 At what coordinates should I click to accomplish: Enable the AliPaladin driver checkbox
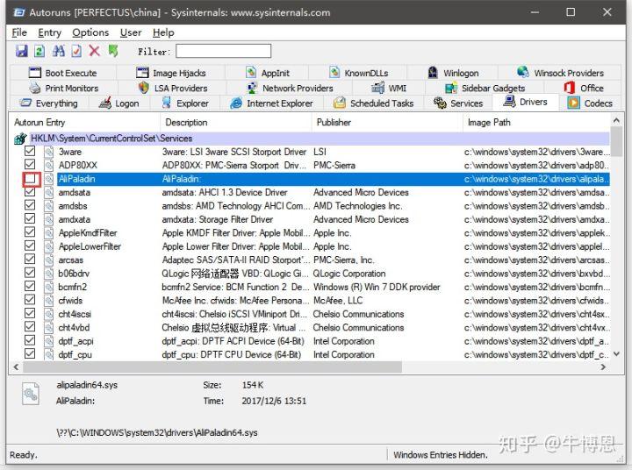[x=32, y=178]
